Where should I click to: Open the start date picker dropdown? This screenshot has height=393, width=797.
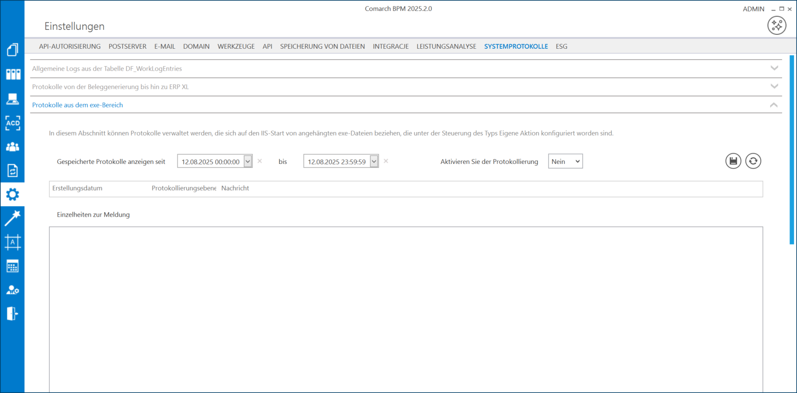(247, 161)
